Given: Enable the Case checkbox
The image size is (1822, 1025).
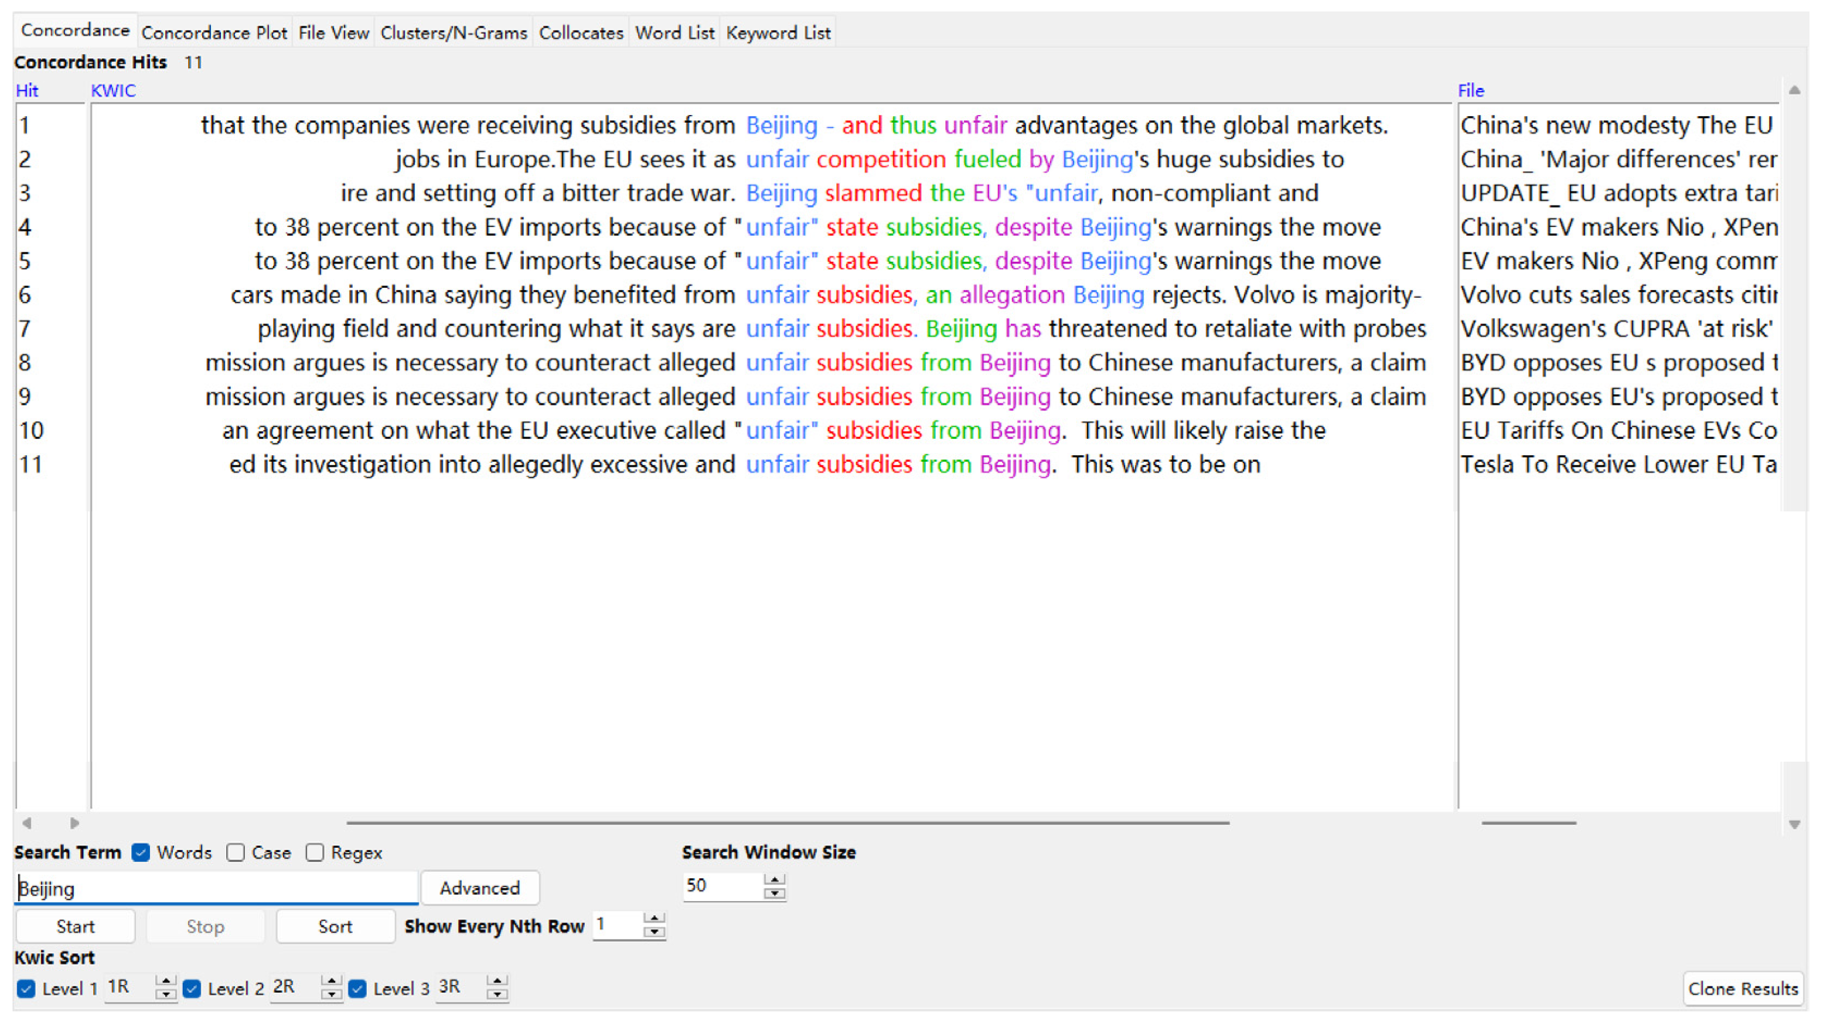Looking at the screenshot, I should pos(236,852).
